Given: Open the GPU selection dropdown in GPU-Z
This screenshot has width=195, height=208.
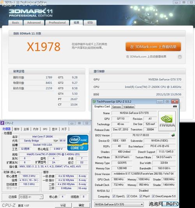Looking at the screenshot, I should (x=119, y=204).
